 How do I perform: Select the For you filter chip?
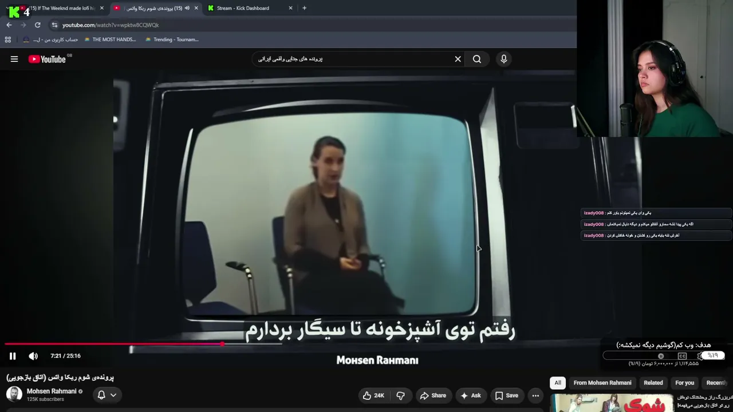coord(685,383)
